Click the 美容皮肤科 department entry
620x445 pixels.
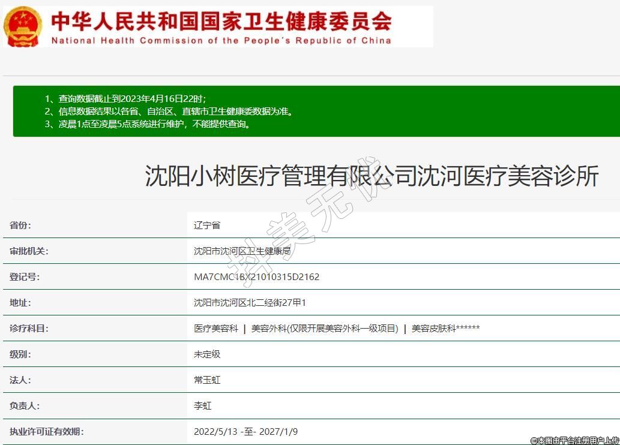445,329
